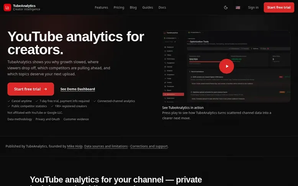
Task: Open the Customer evidence link
Action: 76,119
